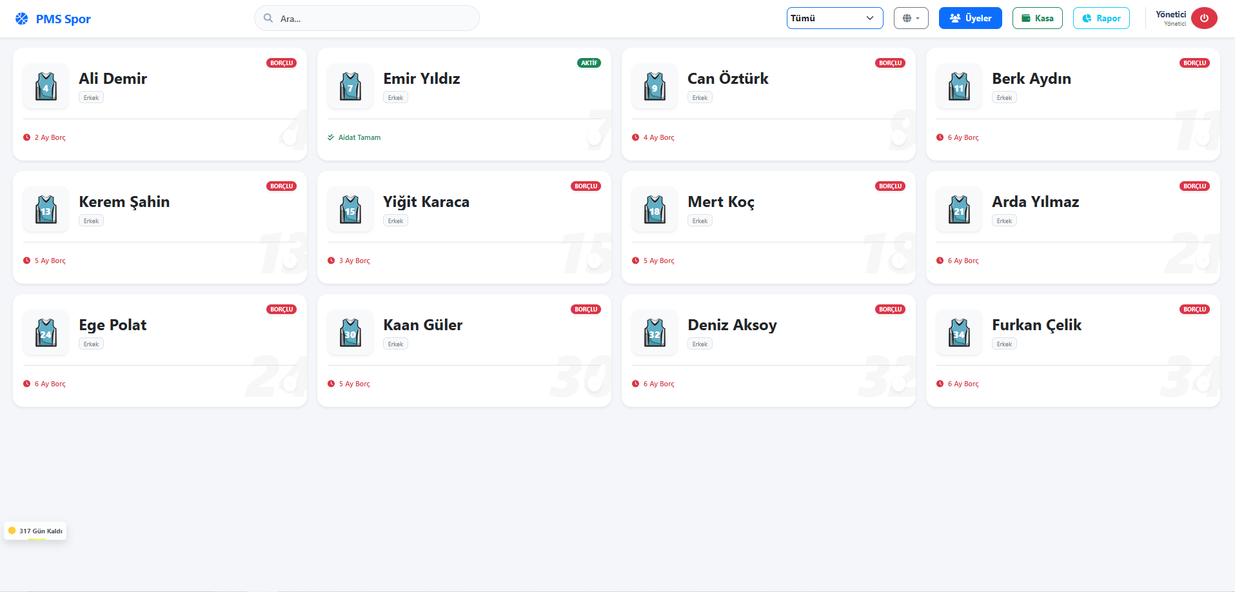Click Emir Yıldız's number 7 jersey icon
Screen dimensions: 1235x592
350,86
